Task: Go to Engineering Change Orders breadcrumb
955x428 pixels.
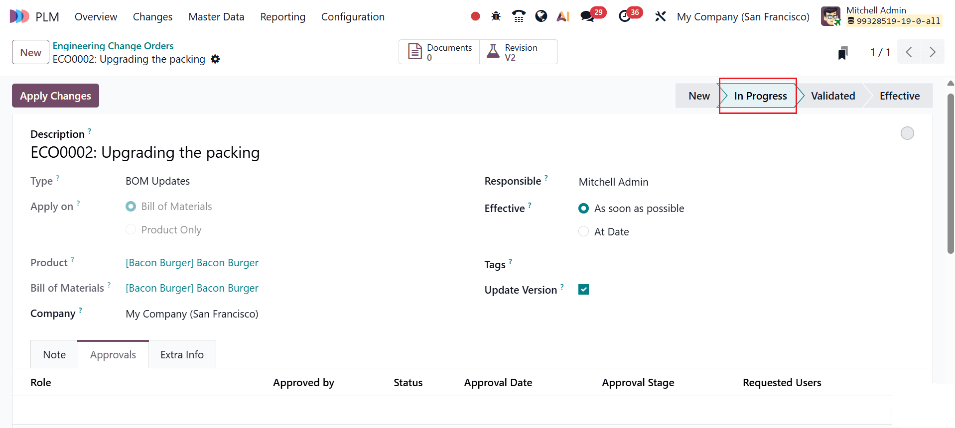Action: (113, 46)
